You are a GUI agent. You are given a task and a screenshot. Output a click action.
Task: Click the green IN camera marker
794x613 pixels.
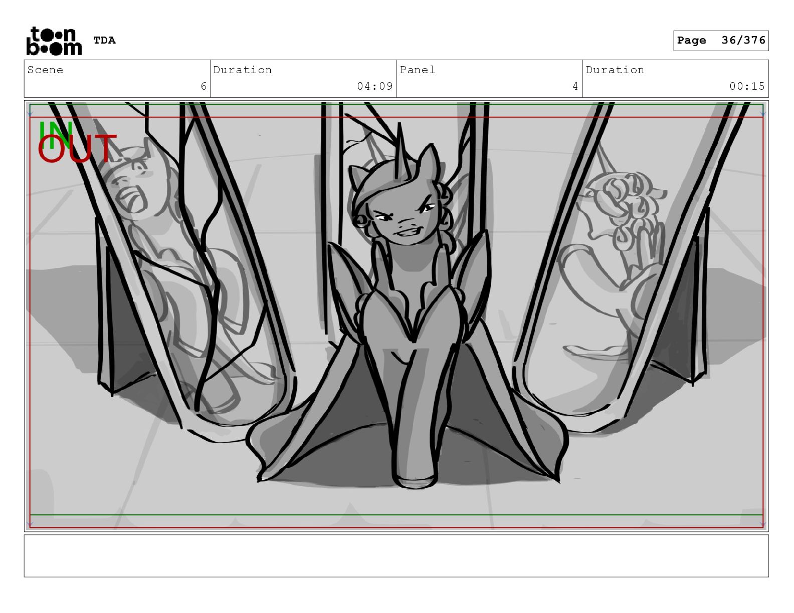click(x=55, y=134)
